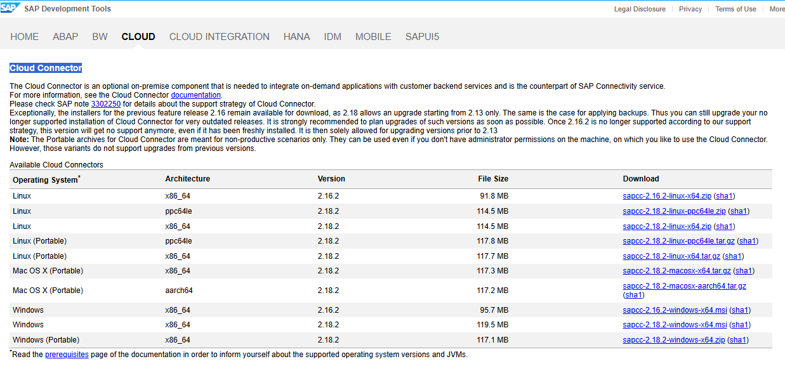Download sapcc-2.18.2-windows-x64.zip
785x373 pixels.
pos(673,340)
